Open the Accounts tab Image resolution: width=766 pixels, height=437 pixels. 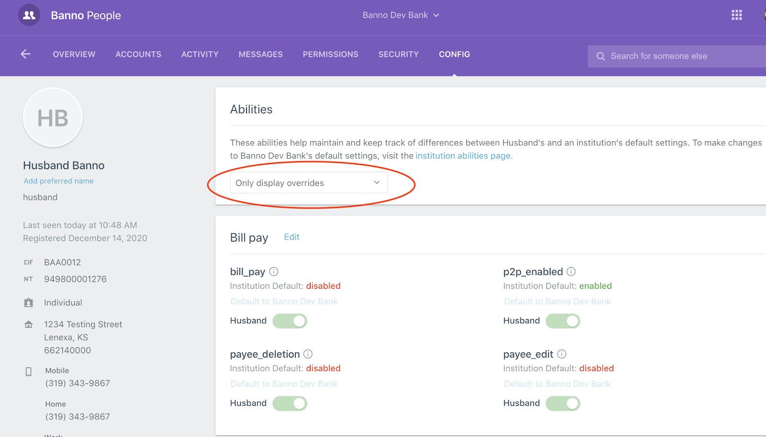coord(138,55)
